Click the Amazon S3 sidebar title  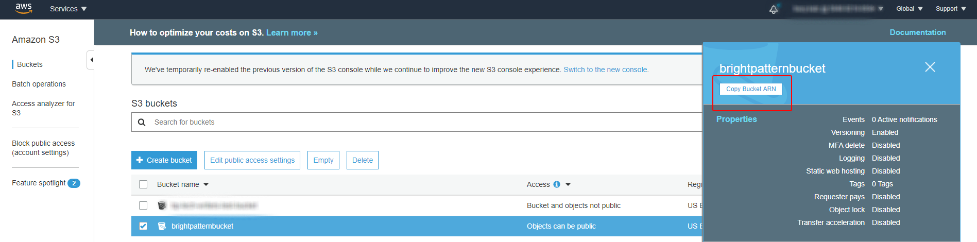(x=36, y=40)
